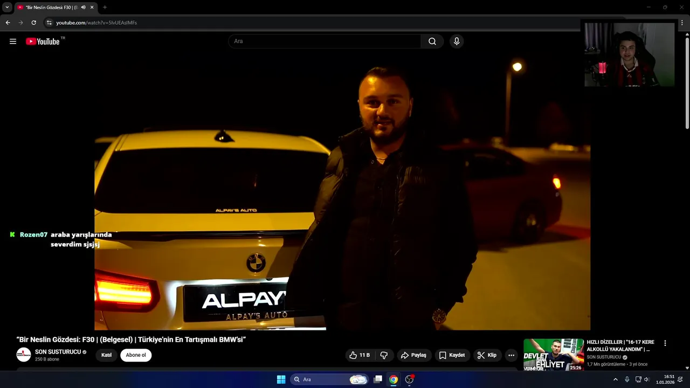Open the Chrome three-dot menu
This screenshot has width=690, height=388.
(x=682, y=23)
